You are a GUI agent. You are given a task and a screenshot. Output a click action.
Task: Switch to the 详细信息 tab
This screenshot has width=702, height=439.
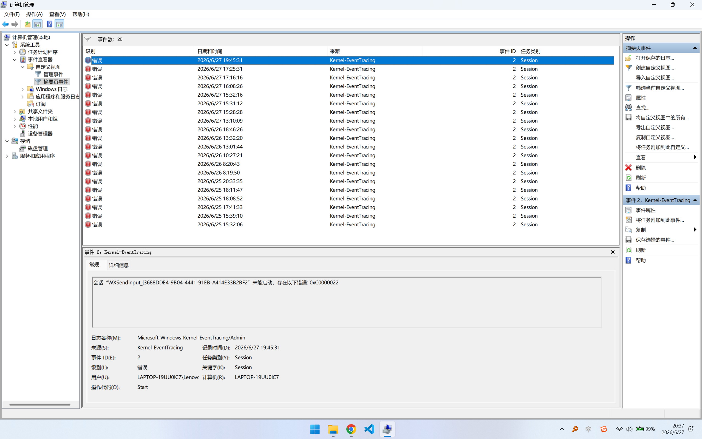coord(119,265)
